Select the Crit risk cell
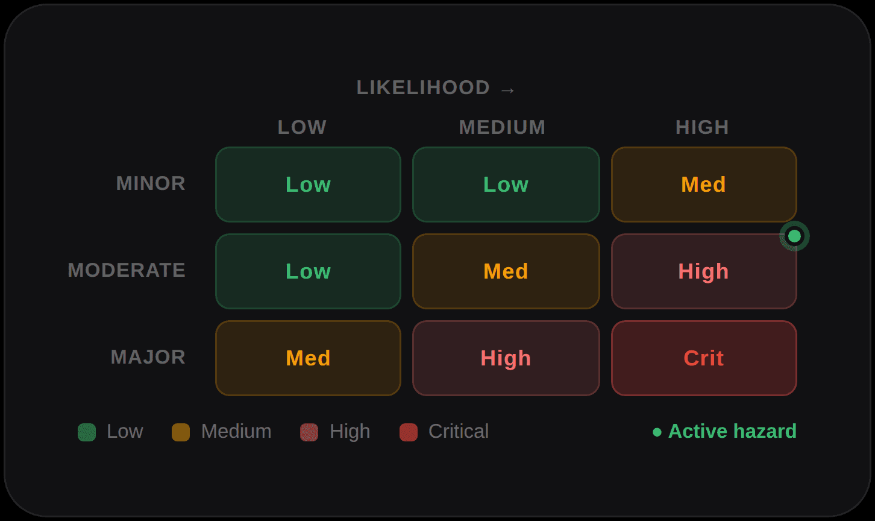Image resolution: width=875 pixels, height=521 pixels. pyautogui.click(x=704, y=358)
